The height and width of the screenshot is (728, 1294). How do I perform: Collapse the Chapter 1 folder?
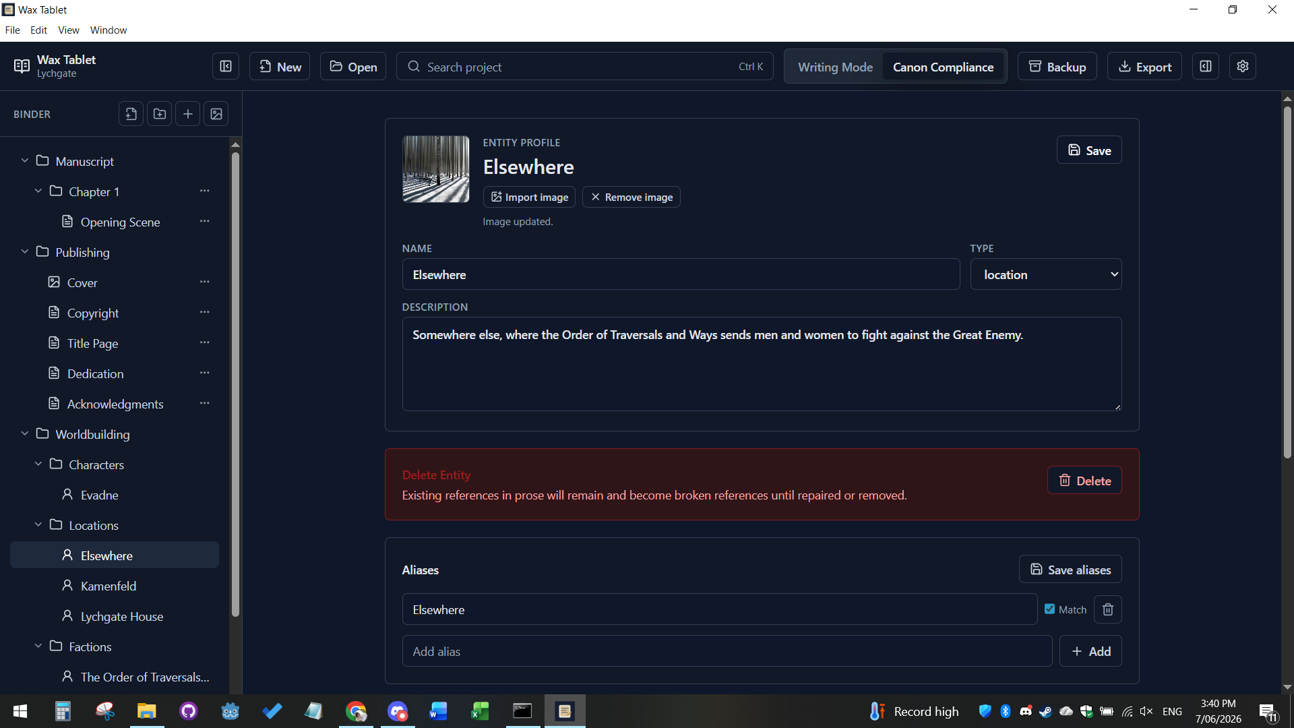tap(38, 191)
